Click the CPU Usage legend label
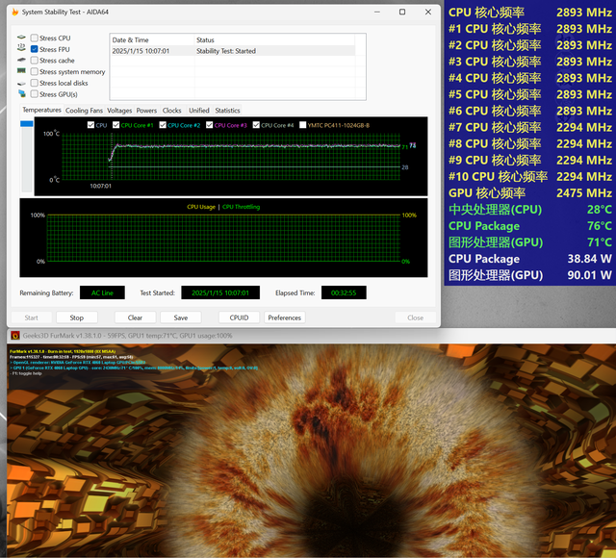 point(201,207)
